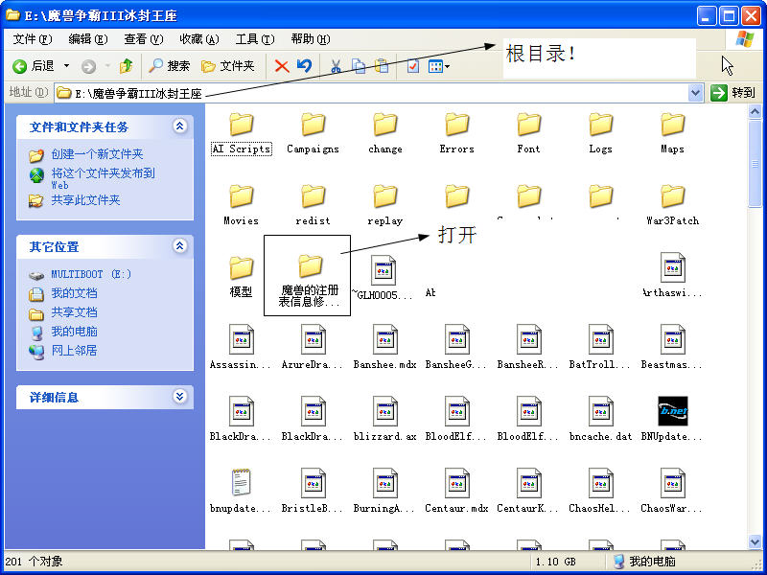Click the 共享此文件夹 link
767x575 pixels.
pyautogui.click(x=85, y=200)
